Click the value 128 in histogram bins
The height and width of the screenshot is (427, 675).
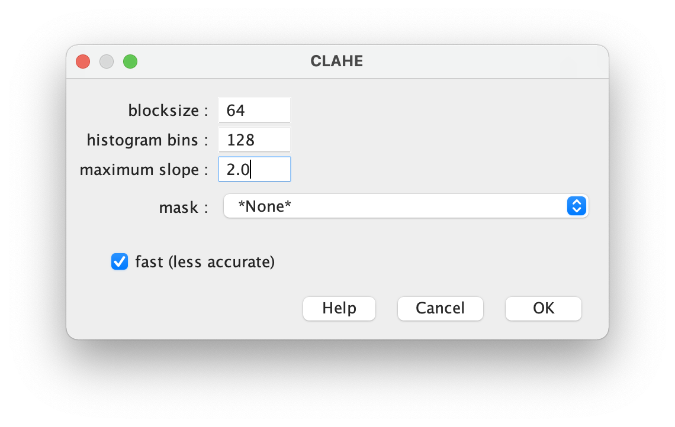[x=240, y=140]
